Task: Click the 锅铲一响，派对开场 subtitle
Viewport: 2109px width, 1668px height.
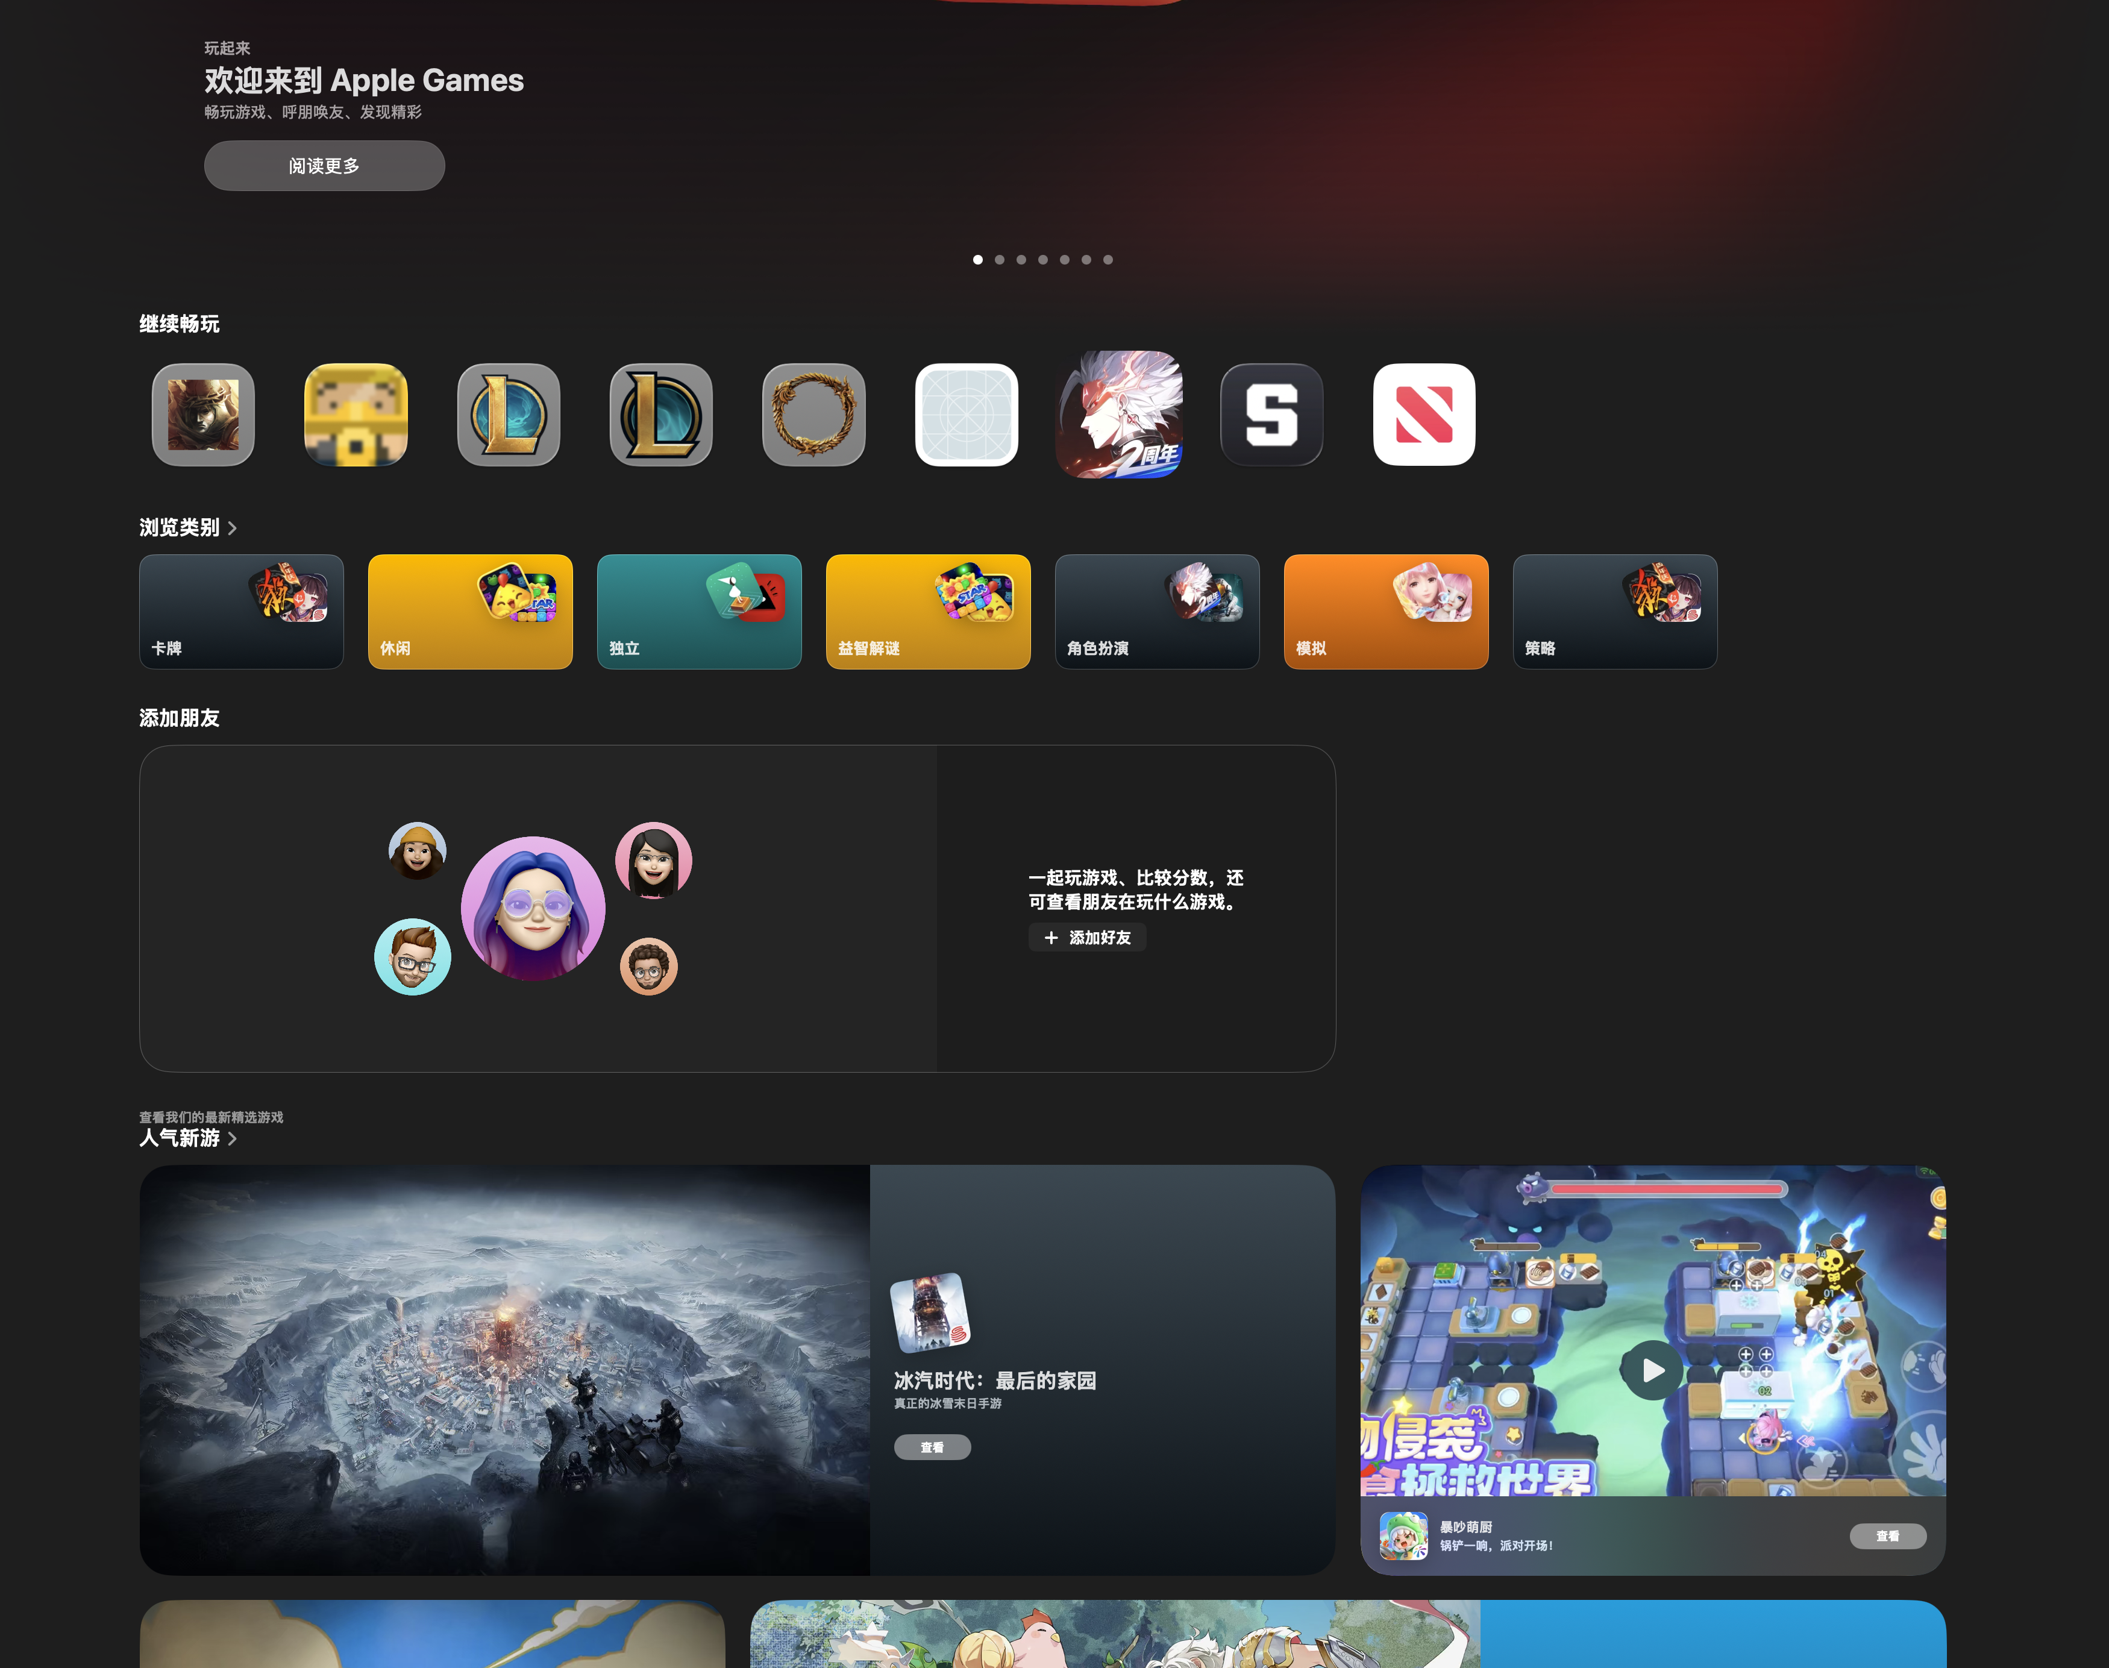Action: [1496, 1546]
